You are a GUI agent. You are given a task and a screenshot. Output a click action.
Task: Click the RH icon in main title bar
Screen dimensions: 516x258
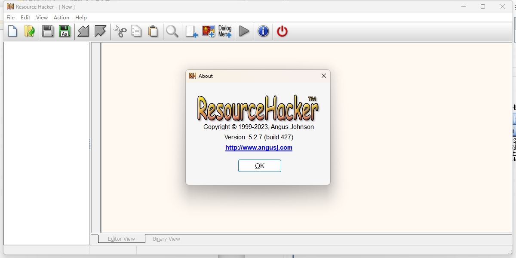click(x=10, y=6)
